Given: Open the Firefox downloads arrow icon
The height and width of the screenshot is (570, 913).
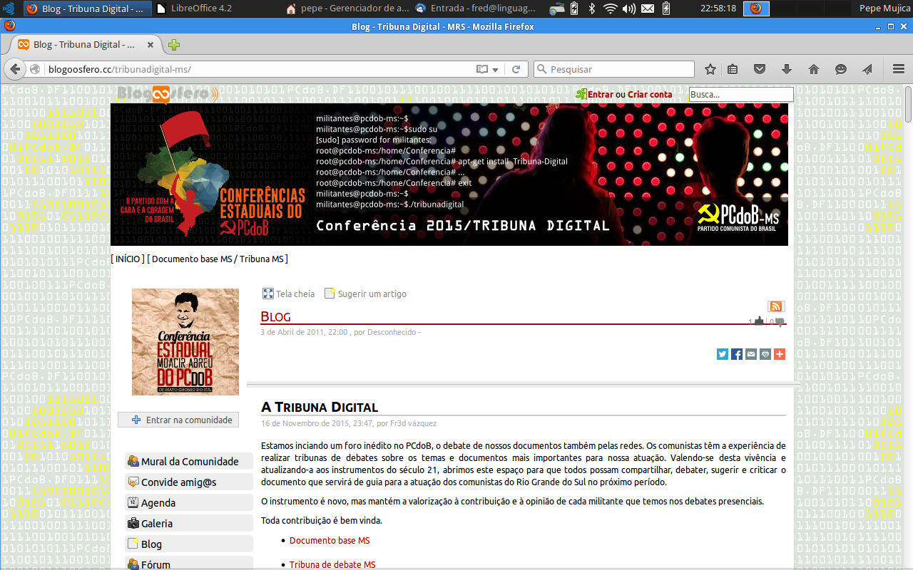Looking at the screenshot, I should click(787, 69).
